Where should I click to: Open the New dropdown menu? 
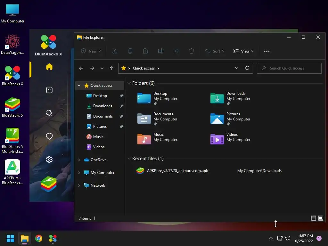pos(91,51)
